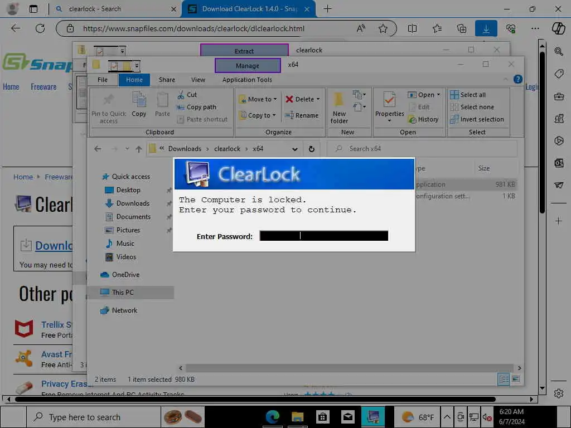Click the Edit command in Open group
Screen dimensions: 571x428
click(x=419, y=107)
